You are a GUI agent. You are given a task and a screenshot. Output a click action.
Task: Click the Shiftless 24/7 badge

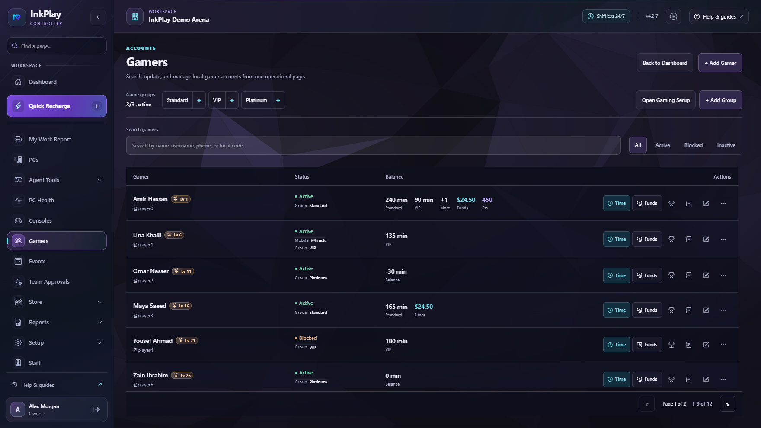(606, 16)
